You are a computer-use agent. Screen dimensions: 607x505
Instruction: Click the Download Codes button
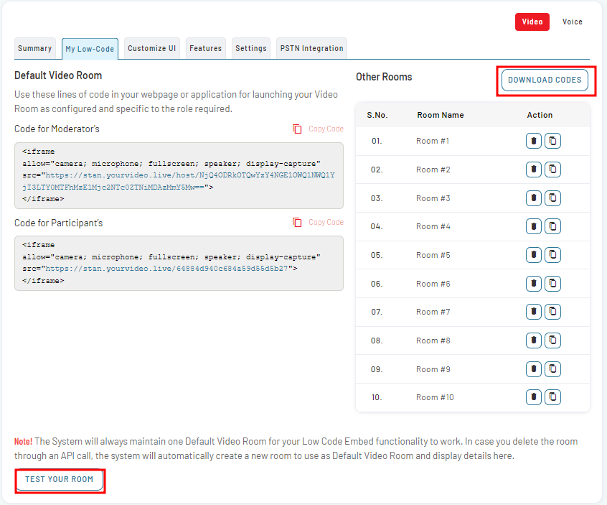545,80
